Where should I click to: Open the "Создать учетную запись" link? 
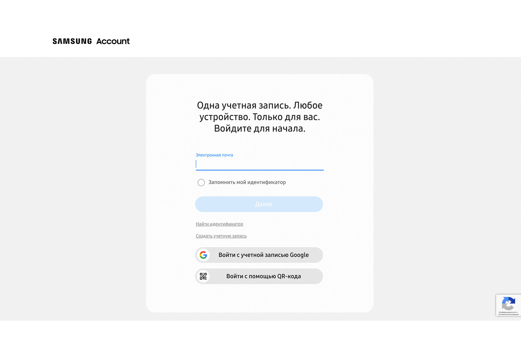pos(221,236)
